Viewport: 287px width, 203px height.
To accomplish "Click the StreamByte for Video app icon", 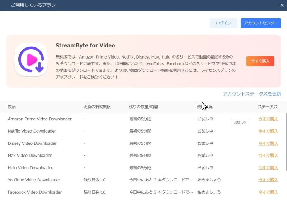I will (x=31, y=60).
